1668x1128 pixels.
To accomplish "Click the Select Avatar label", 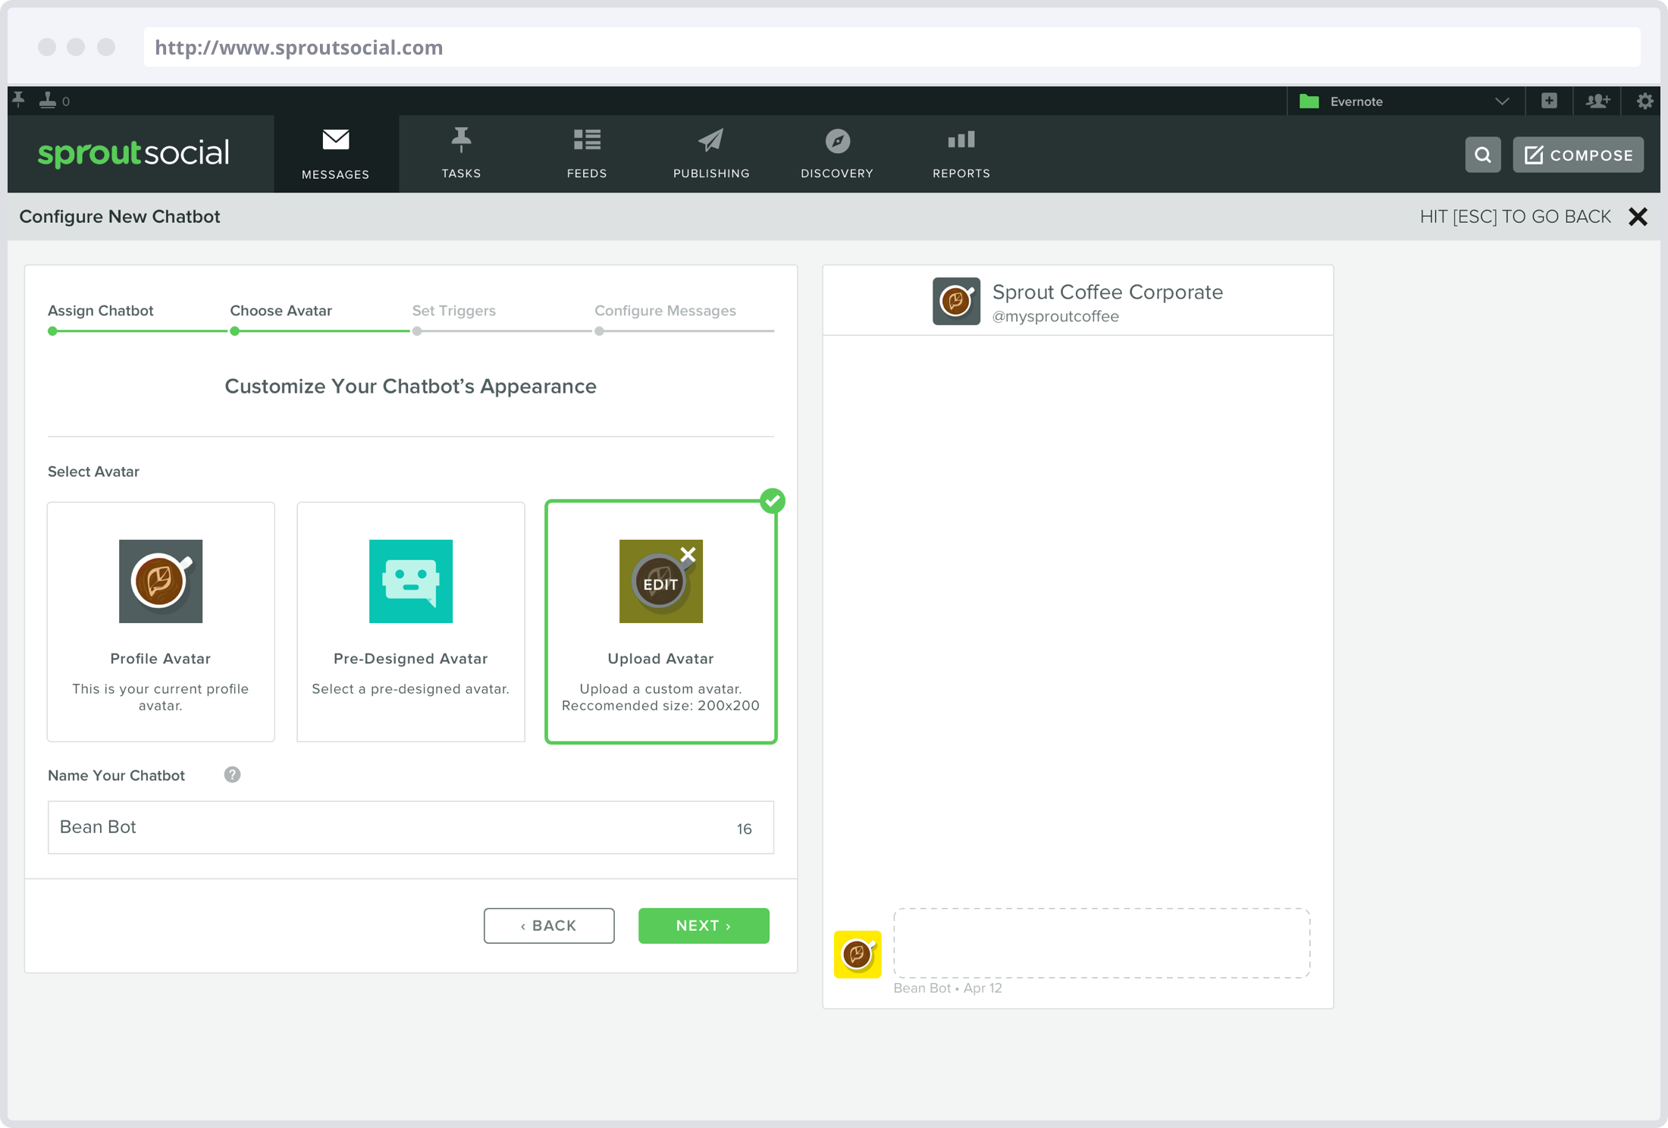I will [x=93, y=472].
